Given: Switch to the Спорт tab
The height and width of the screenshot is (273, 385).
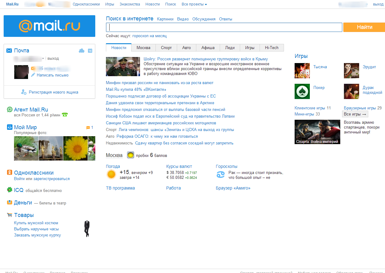Looking at the screenshot, I should click(x=166, y=48).
